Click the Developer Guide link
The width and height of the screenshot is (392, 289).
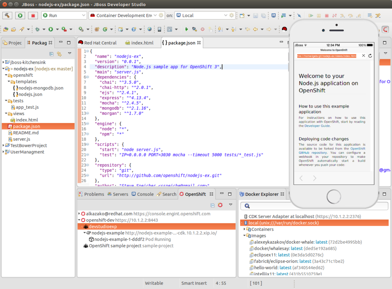click(317, 126)
